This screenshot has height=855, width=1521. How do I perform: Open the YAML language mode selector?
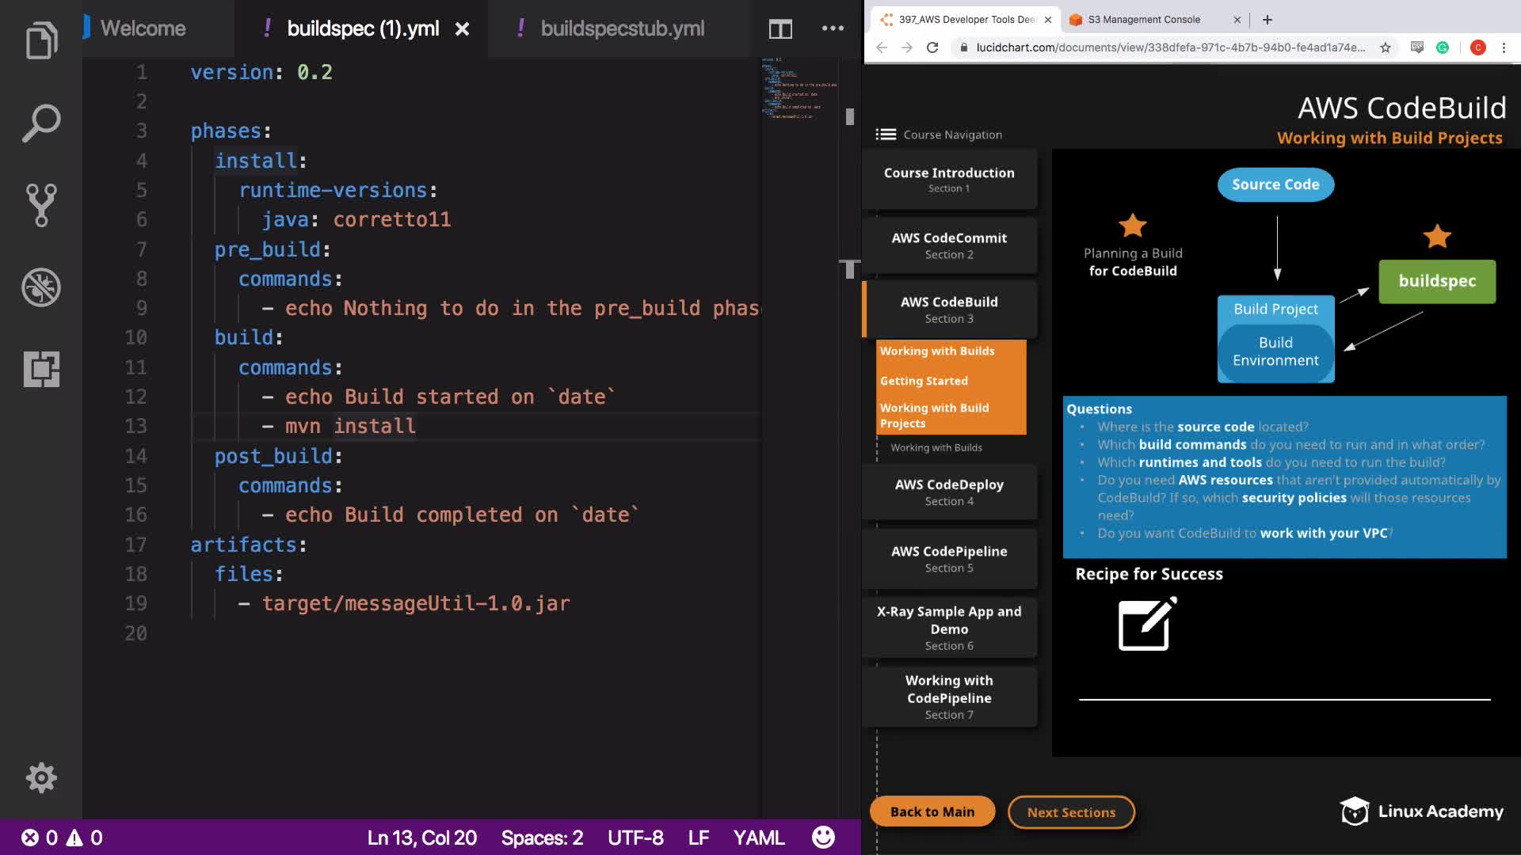click(x=758, y=838)
